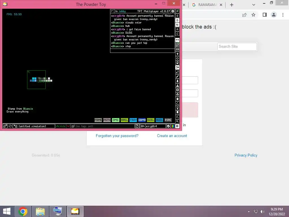Select the DMG element
Image resolution: width=289 pixels, height=217 pixels.
point(115,120)
